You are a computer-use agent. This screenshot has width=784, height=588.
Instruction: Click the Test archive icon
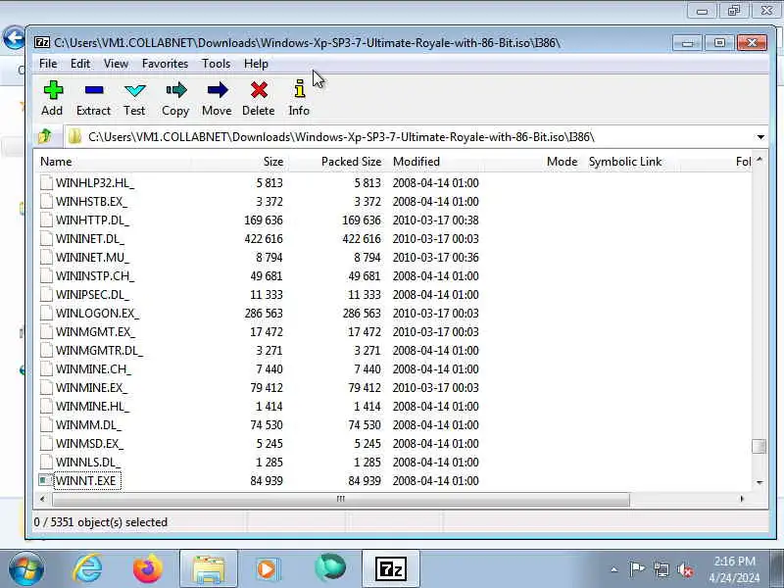(134, 90)
